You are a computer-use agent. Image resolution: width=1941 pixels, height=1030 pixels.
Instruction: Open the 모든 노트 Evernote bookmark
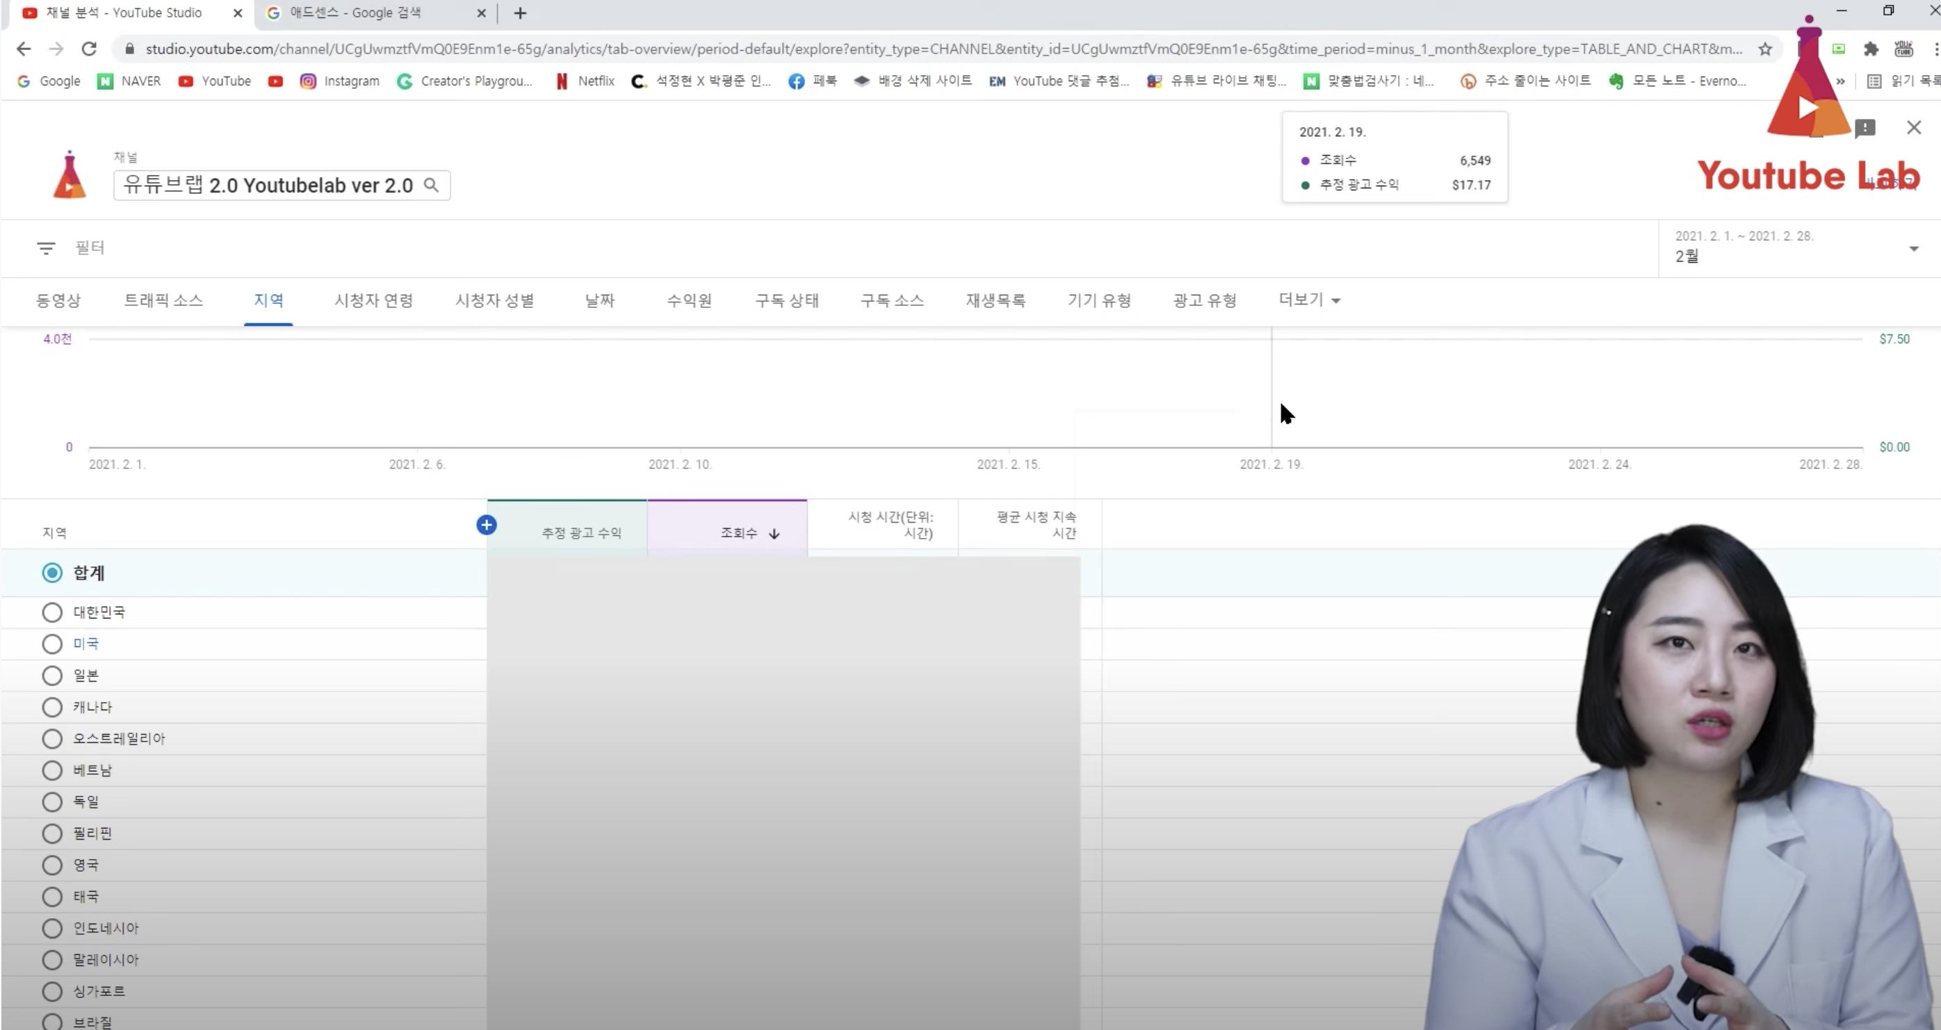tap(1678, 81)
